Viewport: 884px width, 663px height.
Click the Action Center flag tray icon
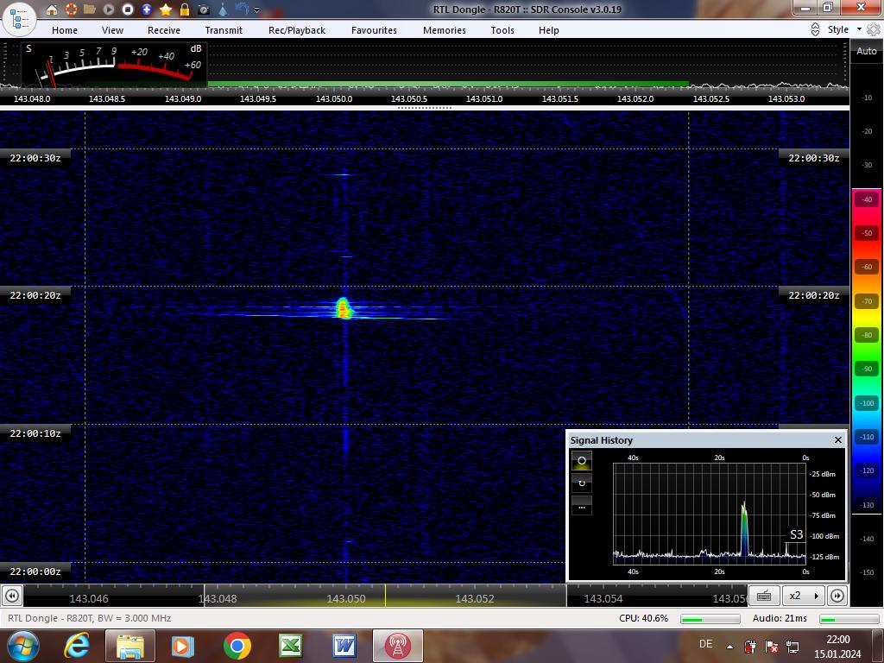pos(772,647)
